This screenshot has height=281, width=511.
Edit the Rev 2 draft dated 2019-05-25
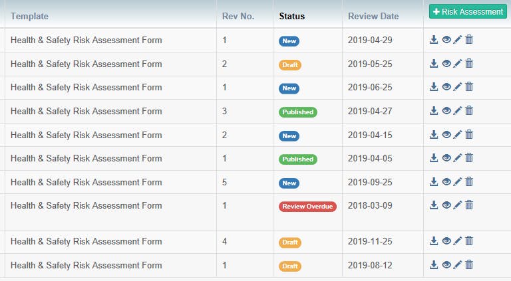pos(458,63)
